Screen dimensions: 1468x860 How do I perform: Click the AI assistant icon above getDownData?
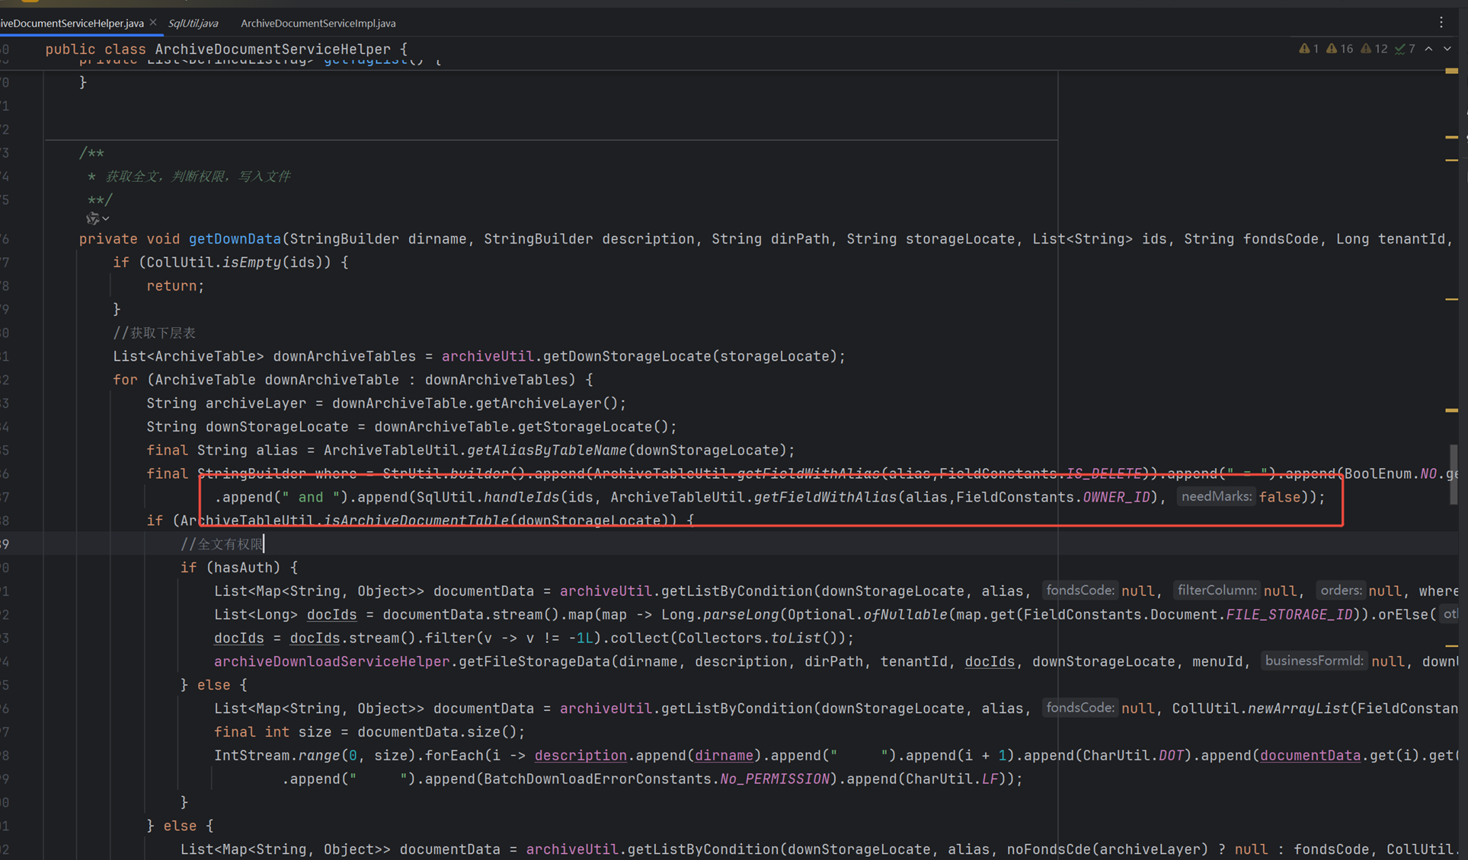coord(92,219)
